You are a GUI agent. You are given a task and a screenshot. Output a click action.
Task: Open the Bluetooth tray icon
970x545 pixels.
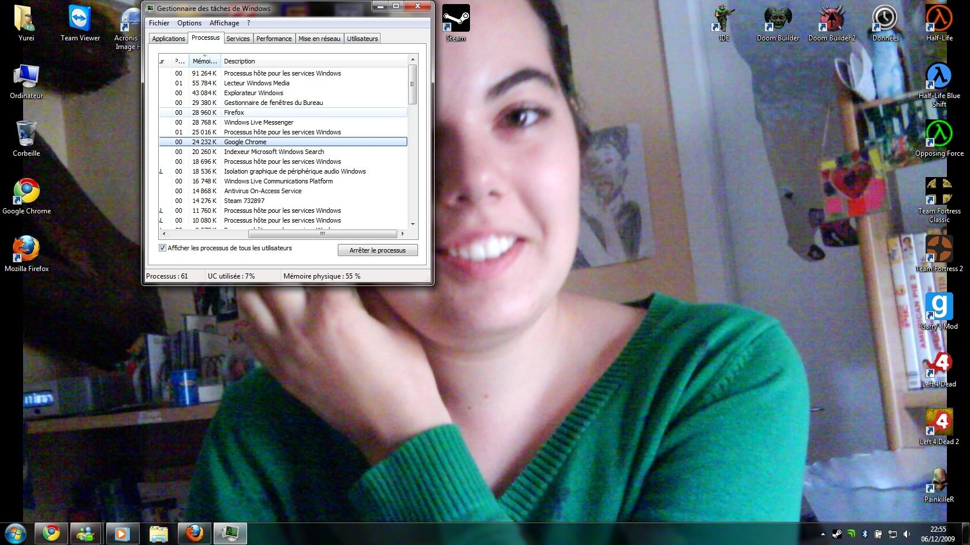click(x=865, y=534)
